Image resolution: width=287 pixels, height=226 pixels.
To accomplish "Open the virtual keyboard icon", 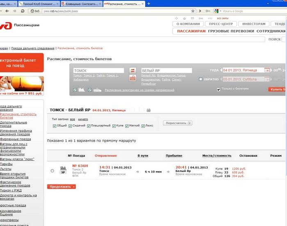I will pyautogui.click(x=132, y=78).
